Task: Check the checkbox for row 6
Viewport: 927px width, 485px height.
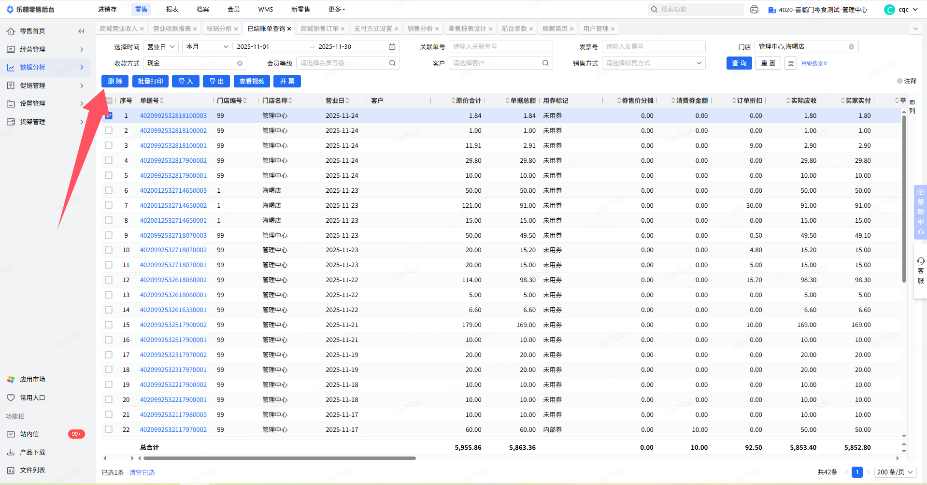Action: [x=109, y=190]
